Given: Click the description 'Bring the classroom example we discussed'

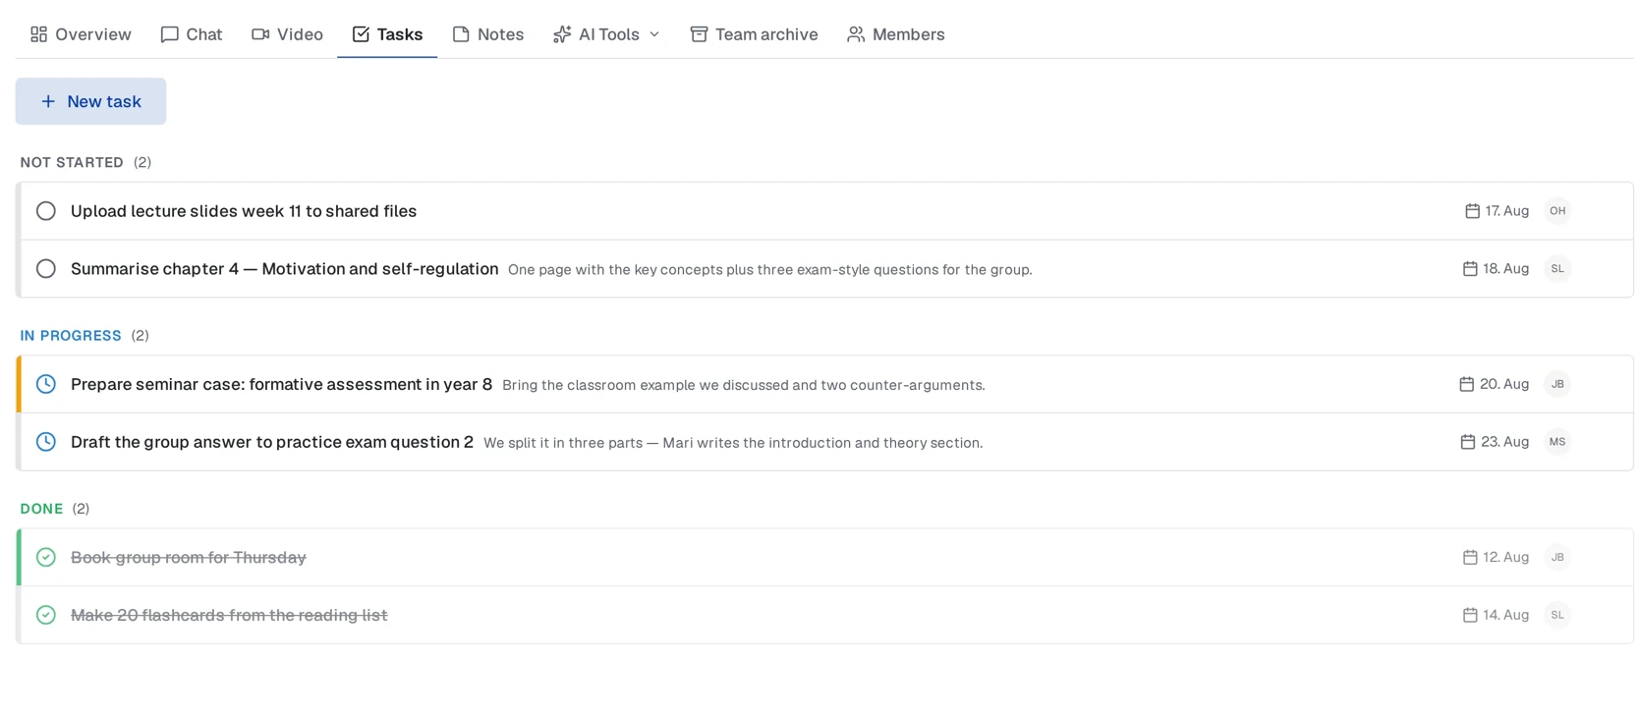Looking at the screenshot, I should coord(744,385).
